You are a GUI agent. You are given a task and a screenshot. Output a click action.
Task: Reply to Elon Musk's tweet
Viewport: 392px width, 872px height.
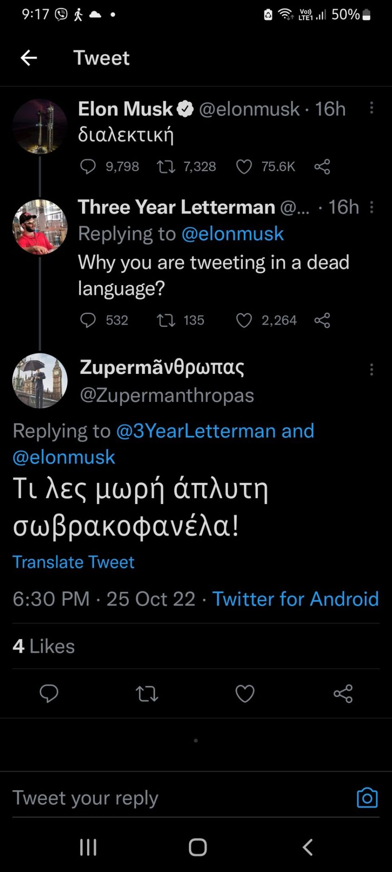pos(88,167)
